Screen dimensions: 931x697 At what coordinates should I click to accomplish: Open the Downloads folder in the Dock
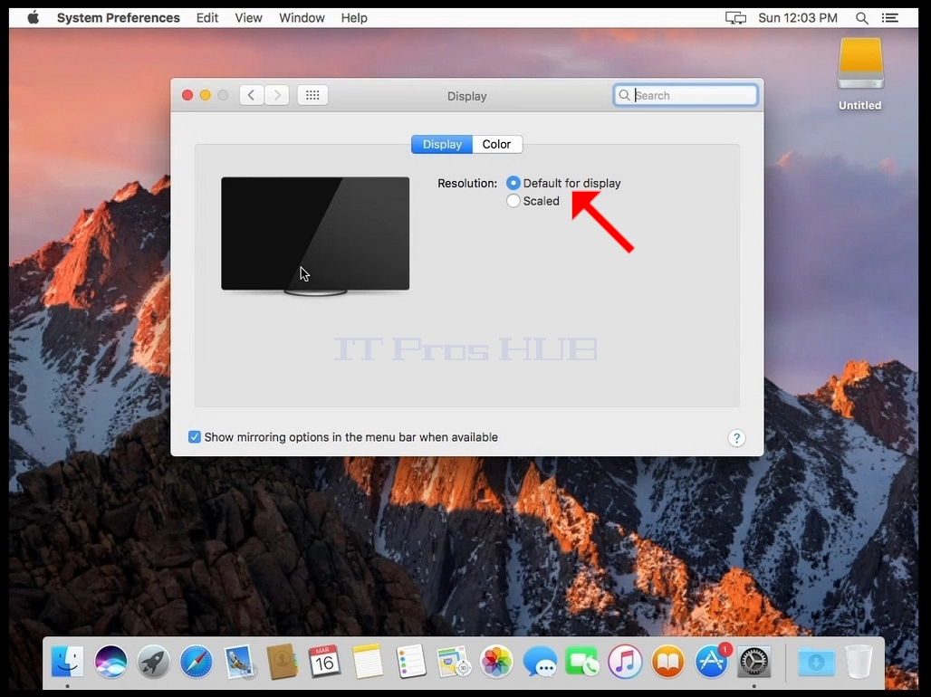click(816, 662)
